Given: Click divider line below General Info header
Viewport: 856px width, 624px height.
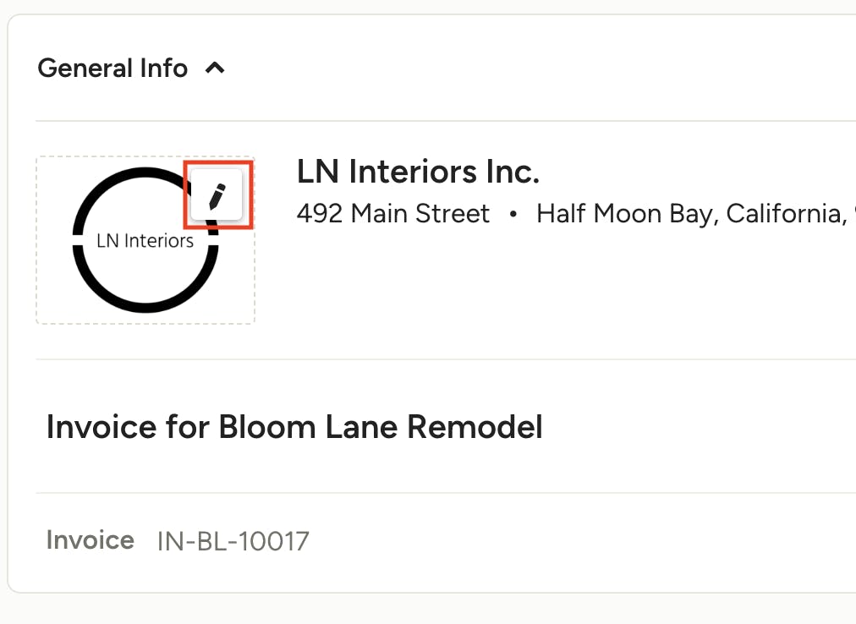Looking at the screenshot, I should pos(446,121).
